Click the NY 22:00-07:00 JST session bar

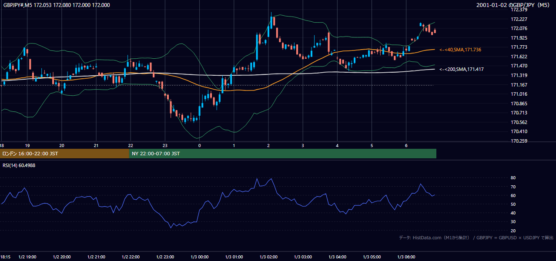[x=283, y=154]
